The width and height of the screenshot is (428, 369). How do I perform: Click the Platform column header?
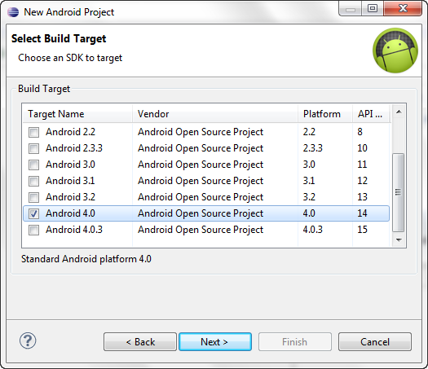coord(325,114)
